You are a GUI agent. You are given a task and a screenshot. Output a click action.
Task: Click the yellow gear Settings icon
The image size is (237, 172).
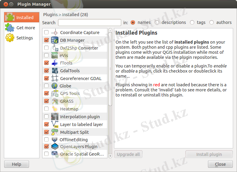pyautogui.click(x=10, y=38)
